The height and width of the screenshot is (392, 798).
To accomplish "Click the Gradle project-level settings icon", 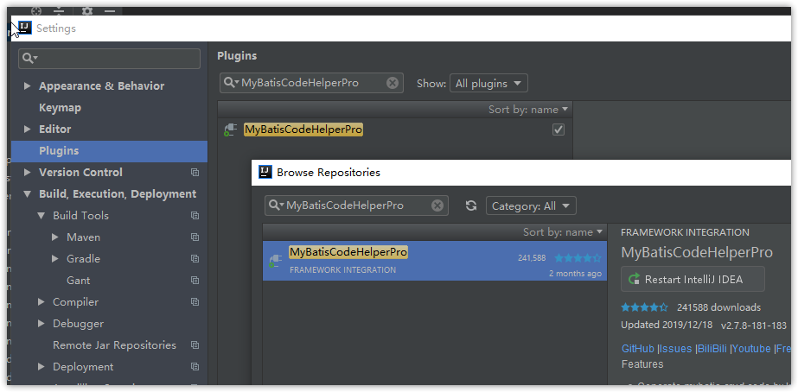I will 195,259.
